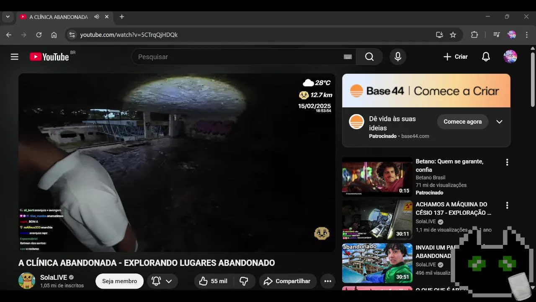Install app icon in address bar
The height and width of the screenshot is (302, 536).
[439, 35]
